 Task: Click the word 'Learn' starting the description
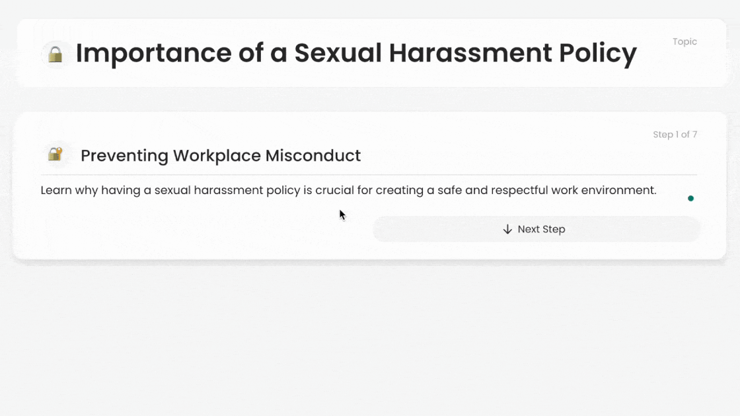(x=55, y=190)
